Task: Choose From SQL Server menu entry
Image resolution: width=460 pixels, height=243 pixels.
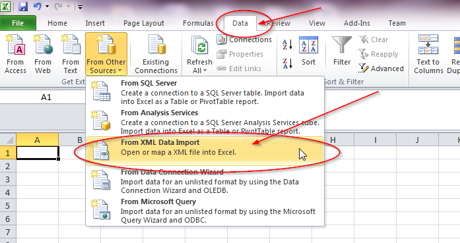Action: click(x=205, y=92)
